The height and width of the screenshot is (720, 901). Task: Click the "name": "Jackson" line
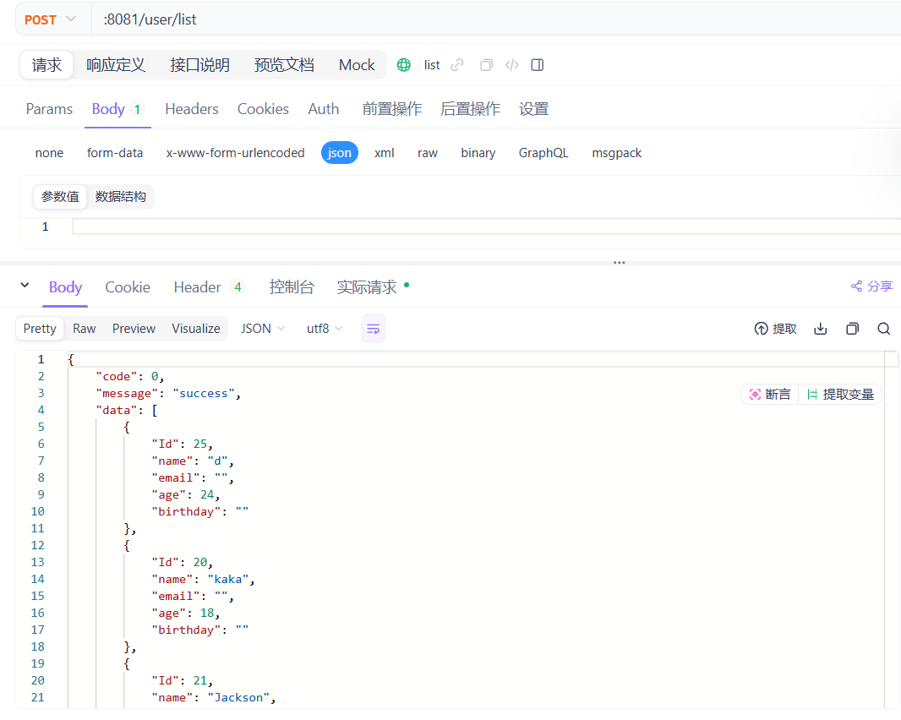pos(213,697)
